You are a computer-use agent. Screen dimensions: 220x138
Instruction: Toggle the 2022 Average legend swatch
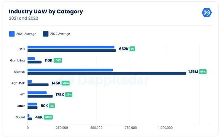pos(46,34)
